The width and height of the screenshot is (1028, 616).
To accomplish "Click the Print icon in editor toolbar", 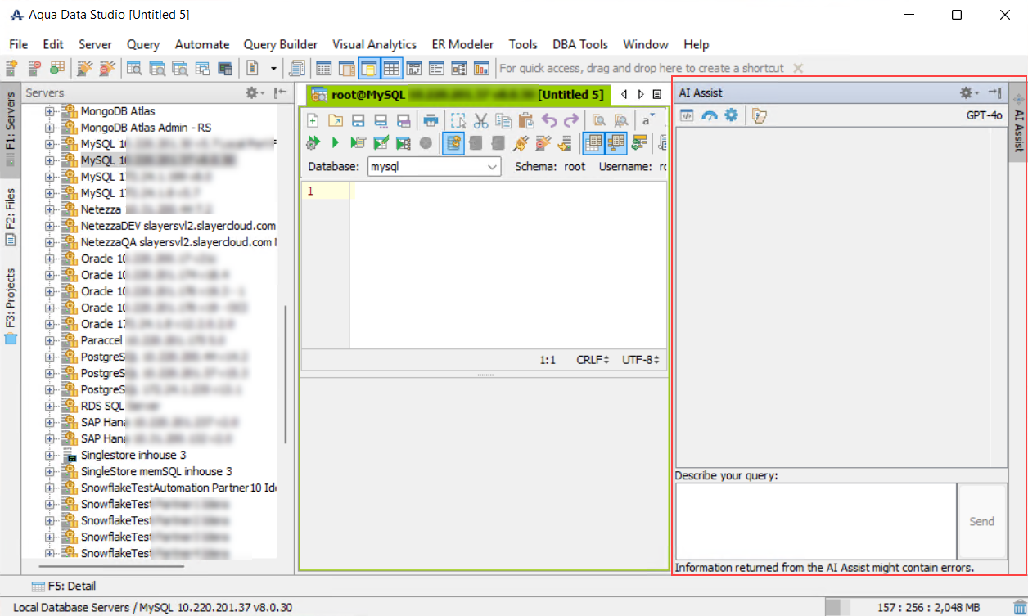I will point(431,120).
